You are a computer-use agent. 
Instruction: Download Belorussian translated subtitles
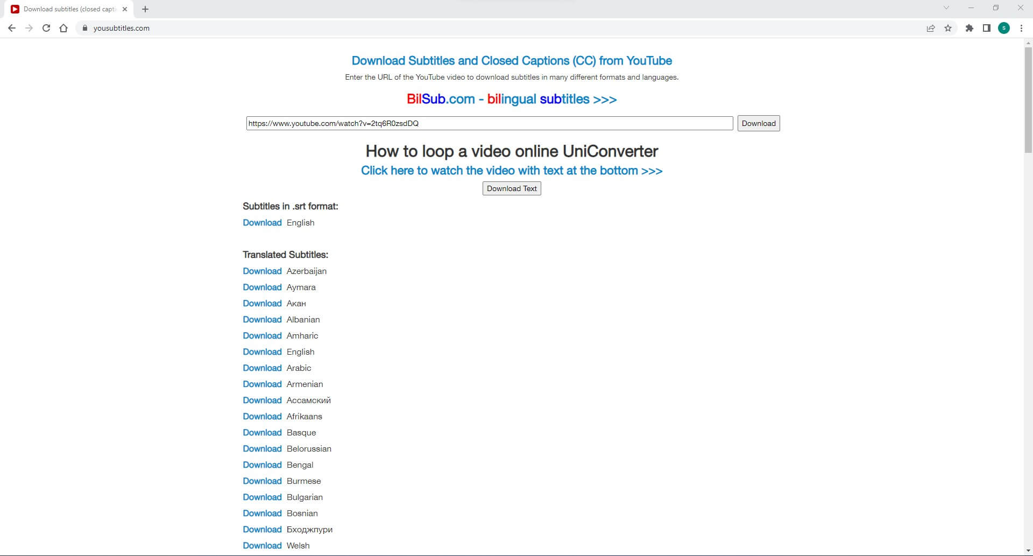point(262,449)
